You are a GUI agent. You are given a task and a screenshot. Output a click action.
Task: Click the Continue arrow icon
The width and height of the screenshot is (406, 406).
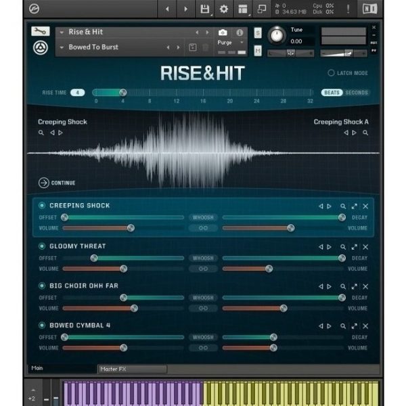click(x=43, y=183)
